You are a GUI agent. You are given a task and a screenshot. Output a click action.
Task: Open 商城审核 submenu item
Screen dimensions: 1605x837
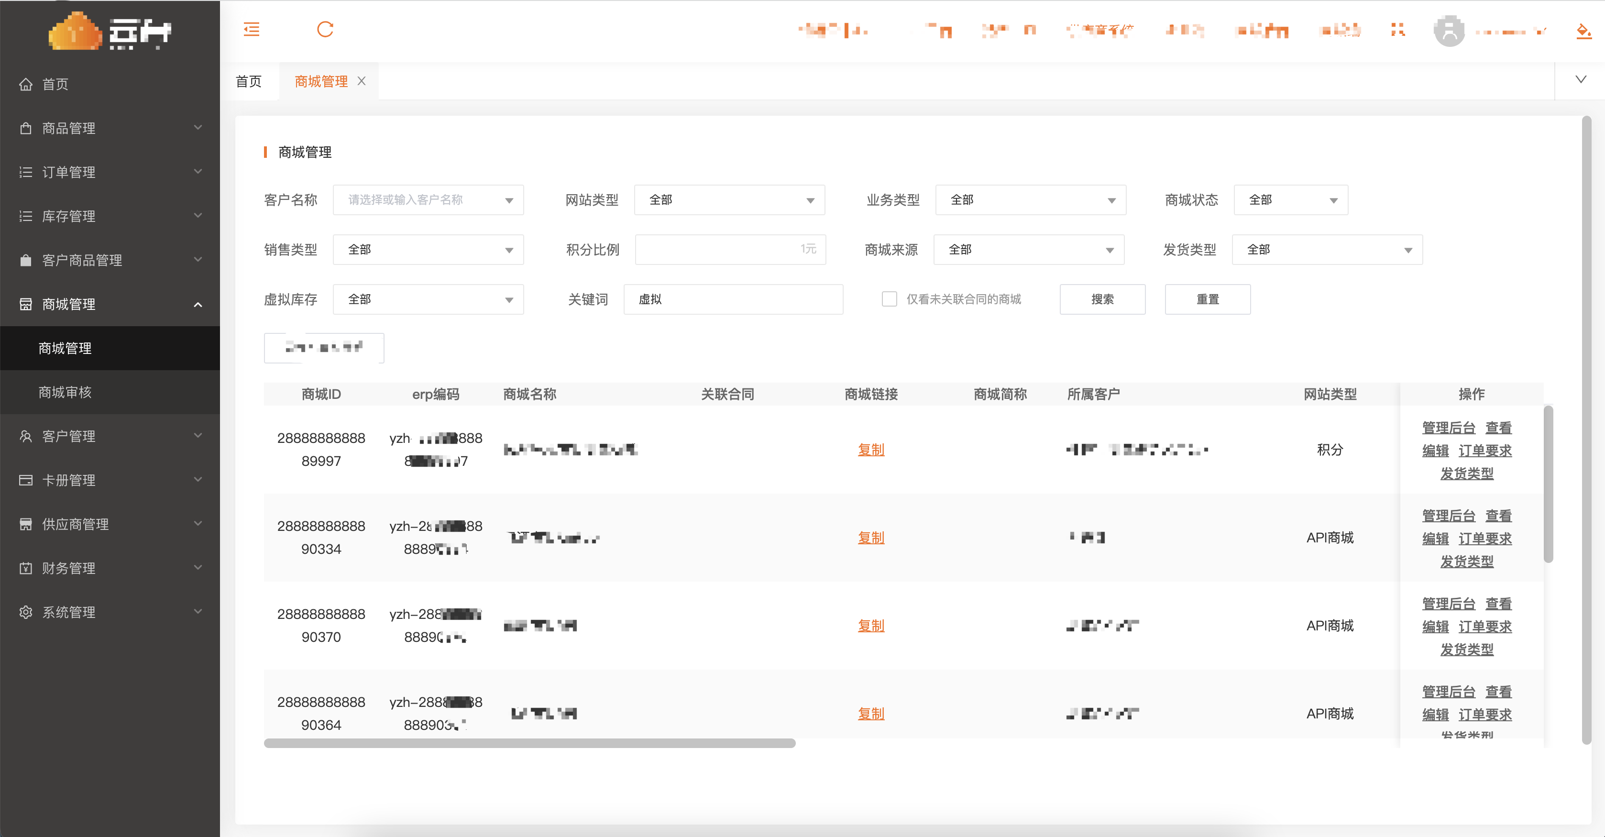pos(110,392)
